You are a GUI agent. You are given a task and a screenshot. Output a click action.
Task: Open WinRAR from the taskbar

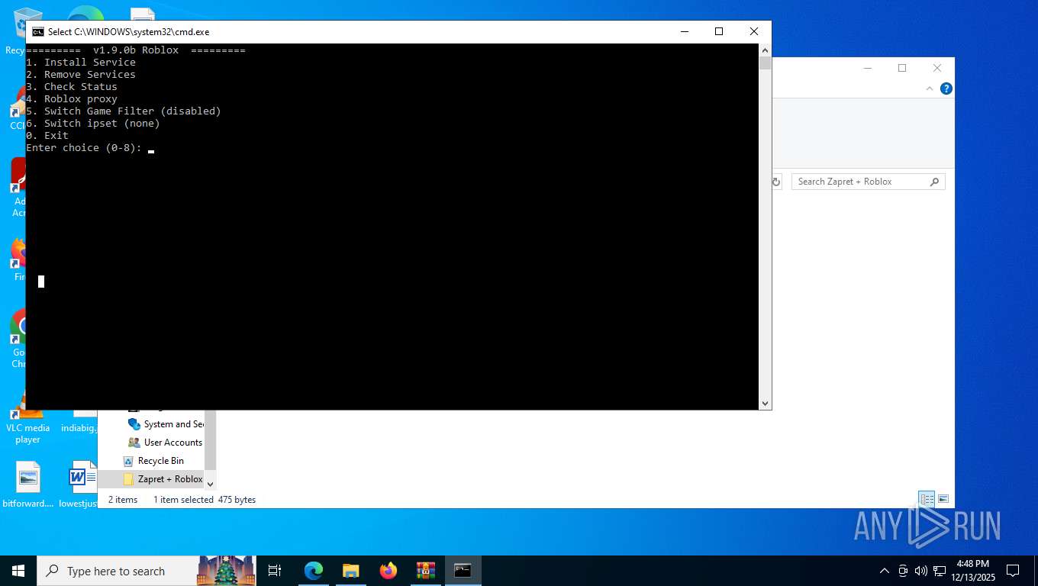point(425,571)
